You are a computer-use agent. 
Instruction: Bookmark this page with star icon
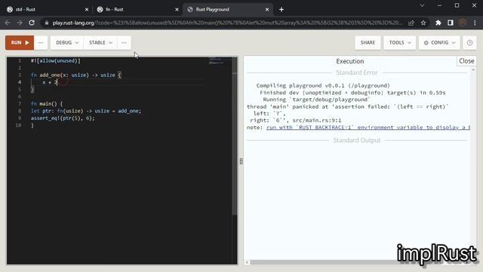[423, 23]
